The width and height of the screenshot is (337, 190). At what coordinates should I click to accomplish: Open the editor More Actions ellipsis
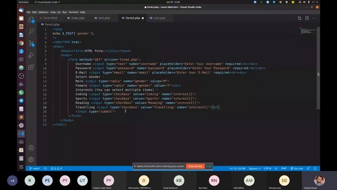coord(314,18)
